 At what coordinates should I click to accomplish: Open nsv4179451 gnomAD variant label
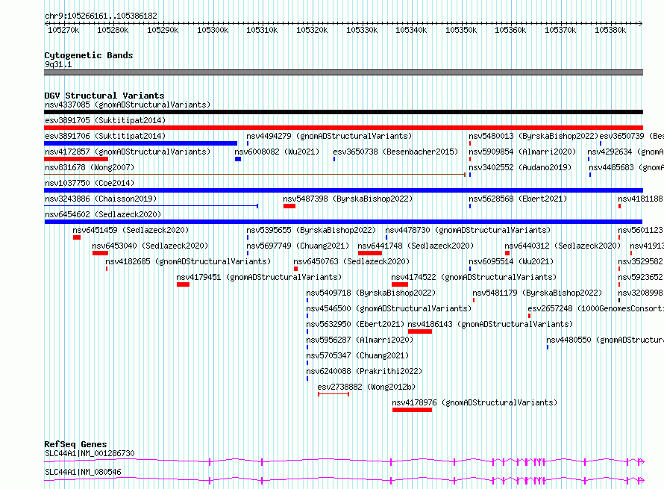(x=259, y=277)
